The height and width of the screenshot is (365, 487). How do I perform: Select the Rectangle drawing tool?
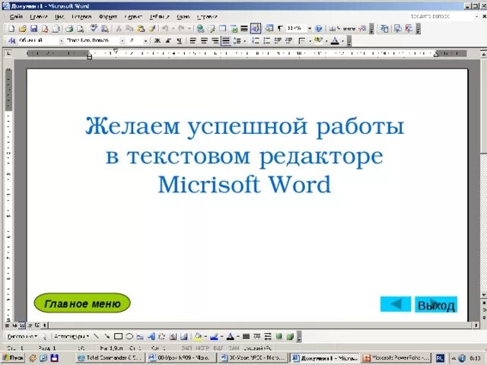(118, 336)
